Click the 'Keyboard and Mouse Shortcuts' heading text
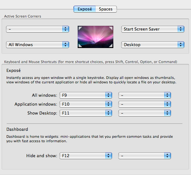191x175 pixels. tap(91, 62)
